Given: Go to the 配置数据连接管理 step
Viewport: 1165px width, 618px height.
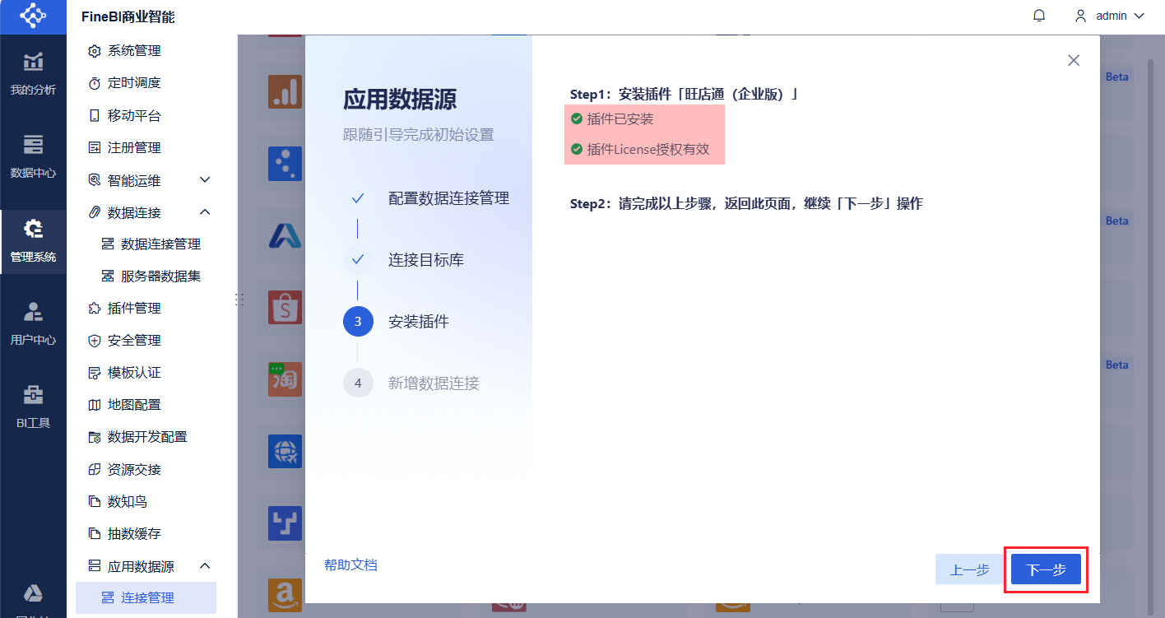Looking at the screenshot, I should 448,198.
